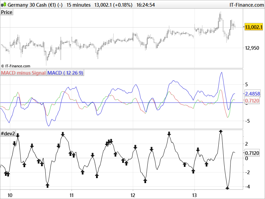Click the 0.7120 value tag in #dev2 panel

(252, 153)
